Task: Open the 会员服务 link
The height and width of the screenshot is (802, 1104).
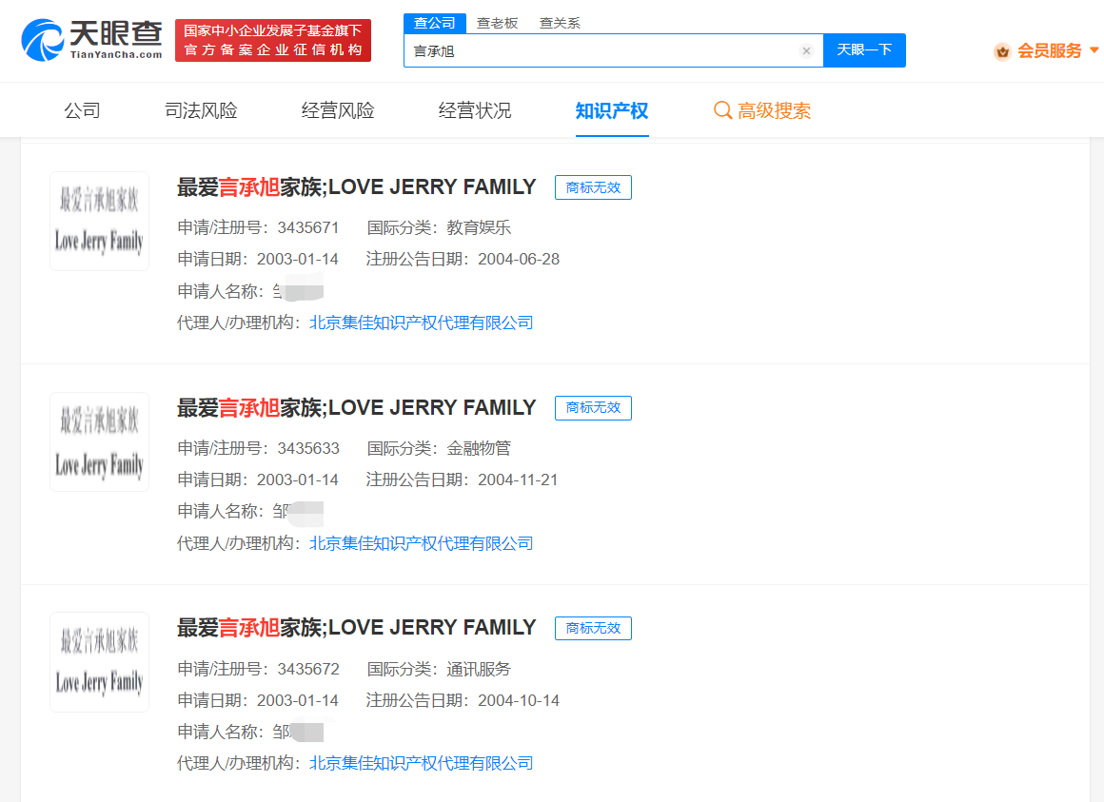Action: [1049, 50]
